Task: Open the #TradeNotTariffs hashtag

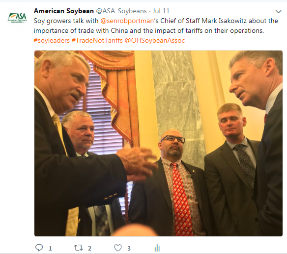Action: pyautogui.click(x=97, y=40)
